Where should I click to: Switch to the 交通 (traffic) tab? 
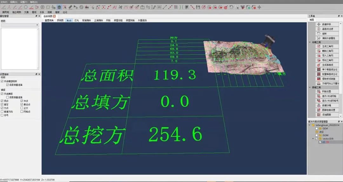pos(26,12)
